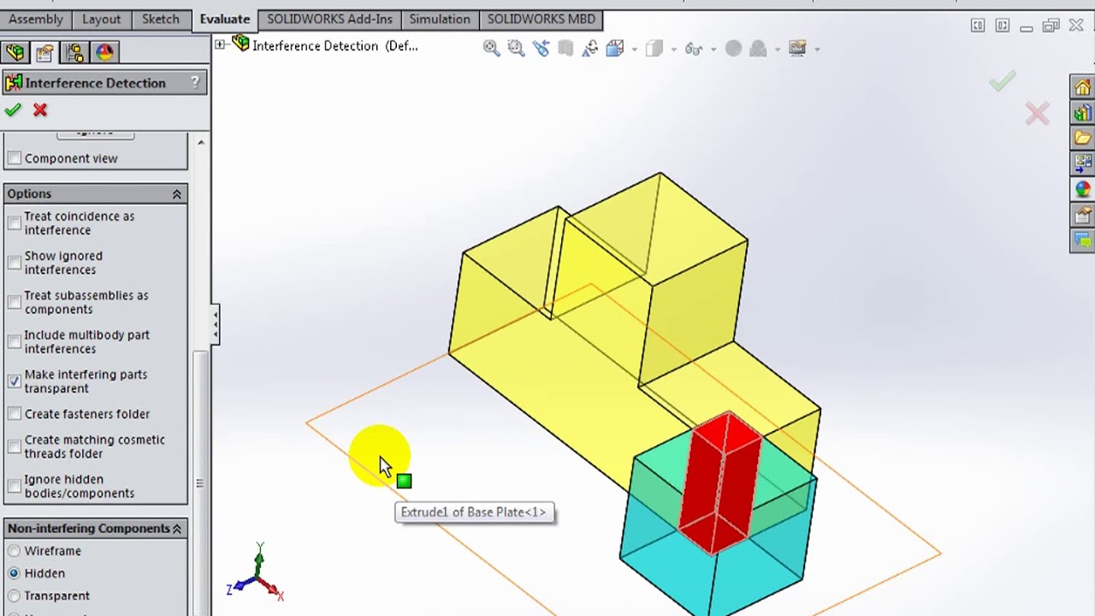Select the Wireframe radio button
Image resolution: width=1095 pixels, height=616 pixels.
pos(15,551)
